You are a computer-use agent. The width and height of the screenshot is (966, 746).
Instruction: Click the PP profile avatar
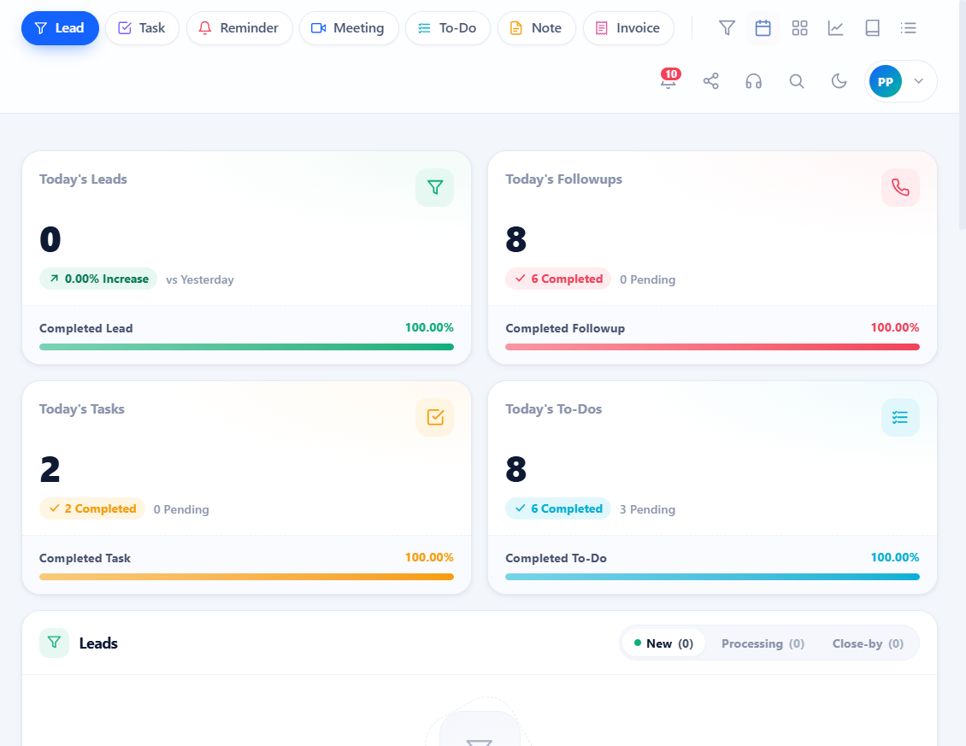click(x=886, y=81)
